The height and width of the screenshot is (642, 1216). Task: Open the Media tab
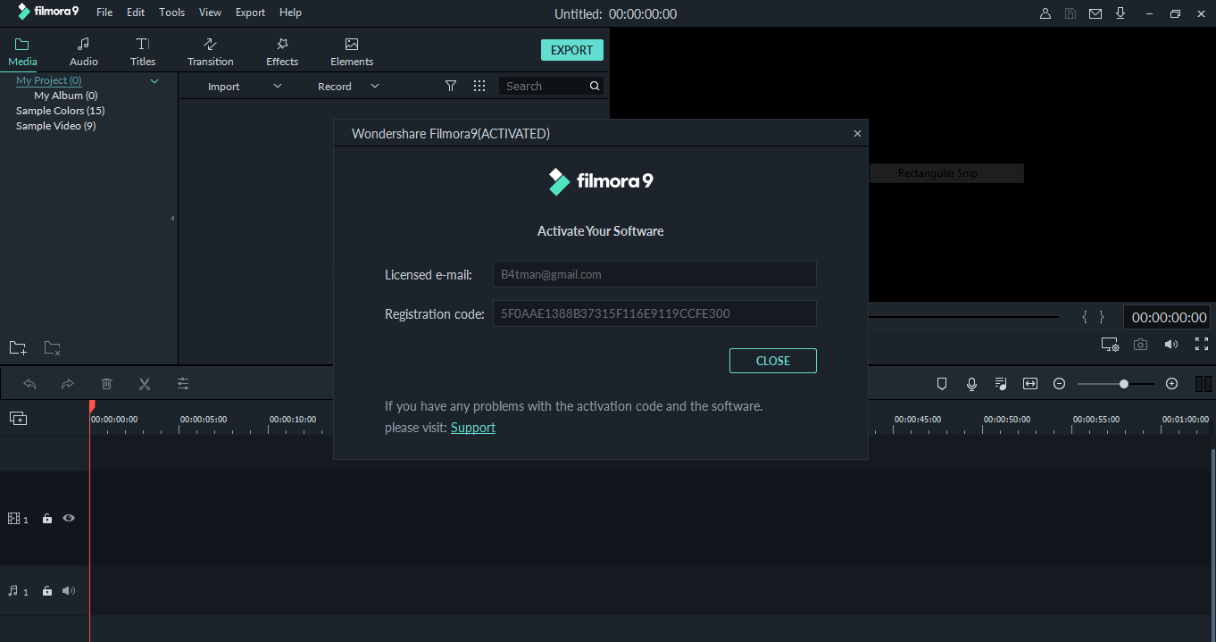22,52
